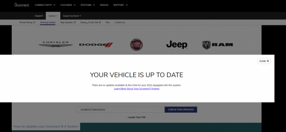This screenshot has width=286, height=132.
Task: Open the Locate Your VIN link
Action: coord(137,117)
